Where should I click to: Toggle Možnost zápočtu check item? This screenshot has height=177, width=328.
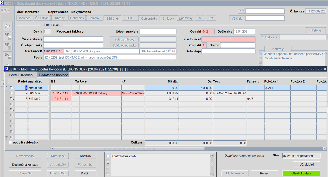(x=260, y=54)
